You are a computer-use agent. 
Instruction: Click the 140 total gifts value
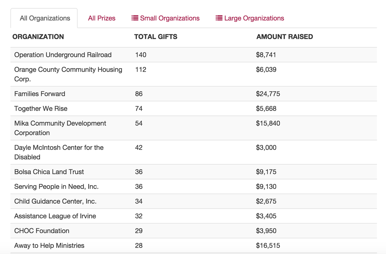(141, 55)
